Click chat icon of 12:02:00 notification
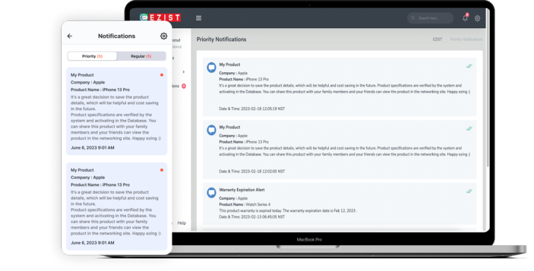The width and height of the screenshot is (534, 271). 212,130
